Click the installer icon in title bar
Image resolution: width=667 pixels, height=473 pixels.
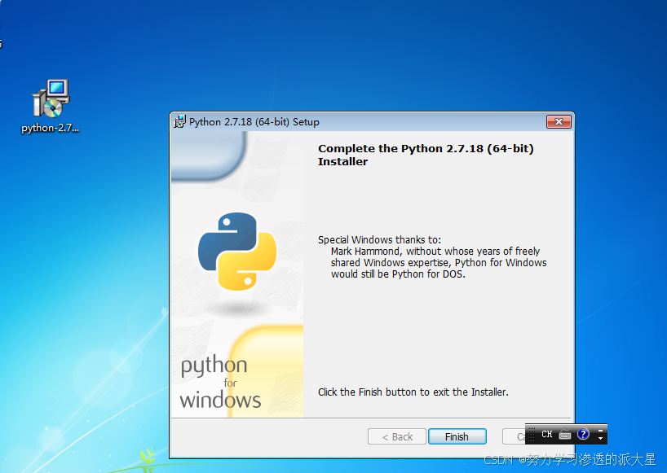click(180, 122)
